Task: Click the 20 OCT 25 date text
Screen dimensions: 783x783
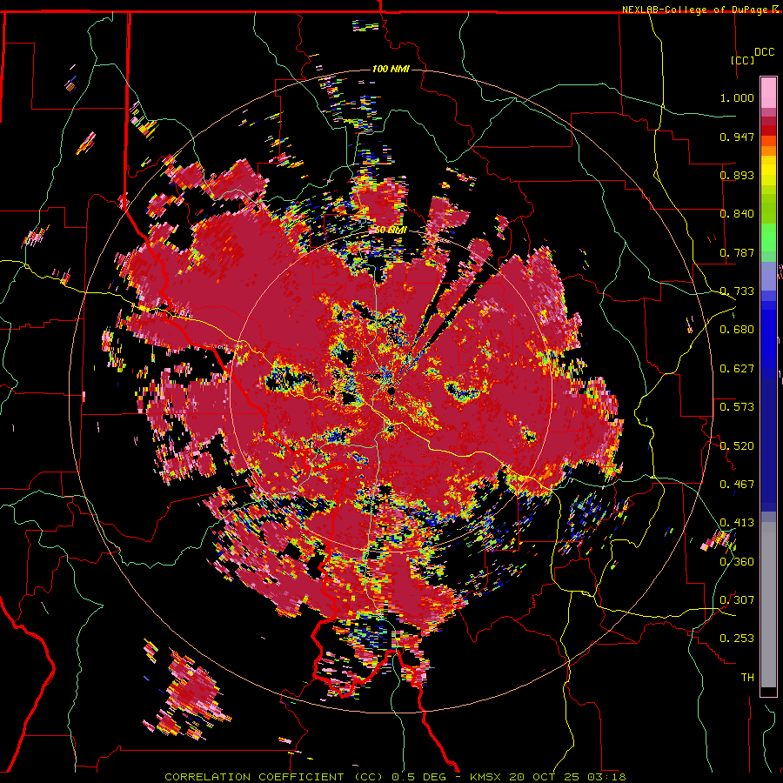Action: 545,777
